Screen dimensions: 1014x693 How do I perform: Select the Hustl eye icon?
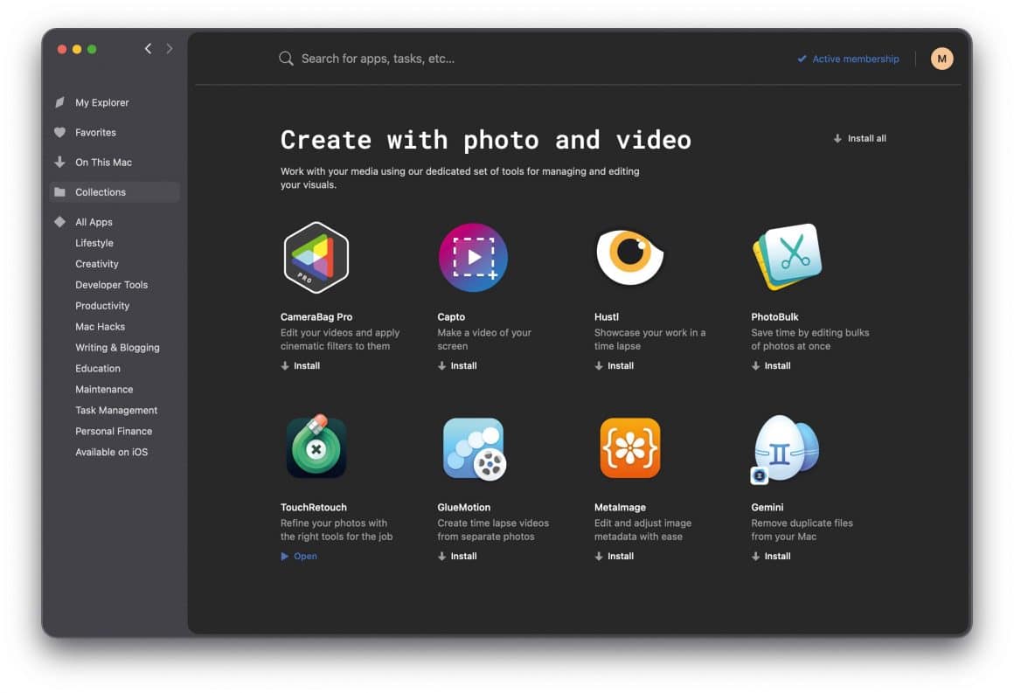tap(629, 257)
